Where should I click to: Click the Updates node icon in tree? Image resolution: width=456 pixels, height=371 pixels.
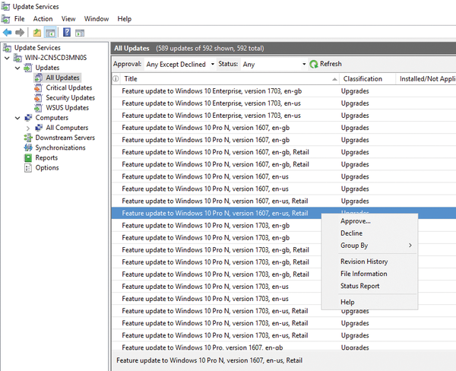[28, 68]
